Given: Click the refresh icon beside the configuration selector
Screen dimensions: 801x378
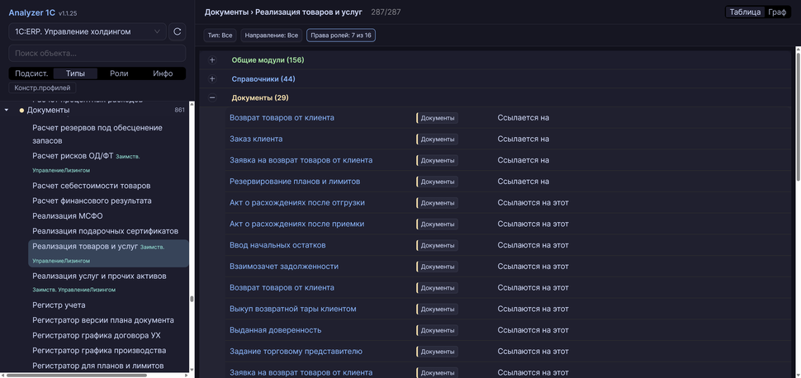Looking at the screenshot, I should point(177,32).
